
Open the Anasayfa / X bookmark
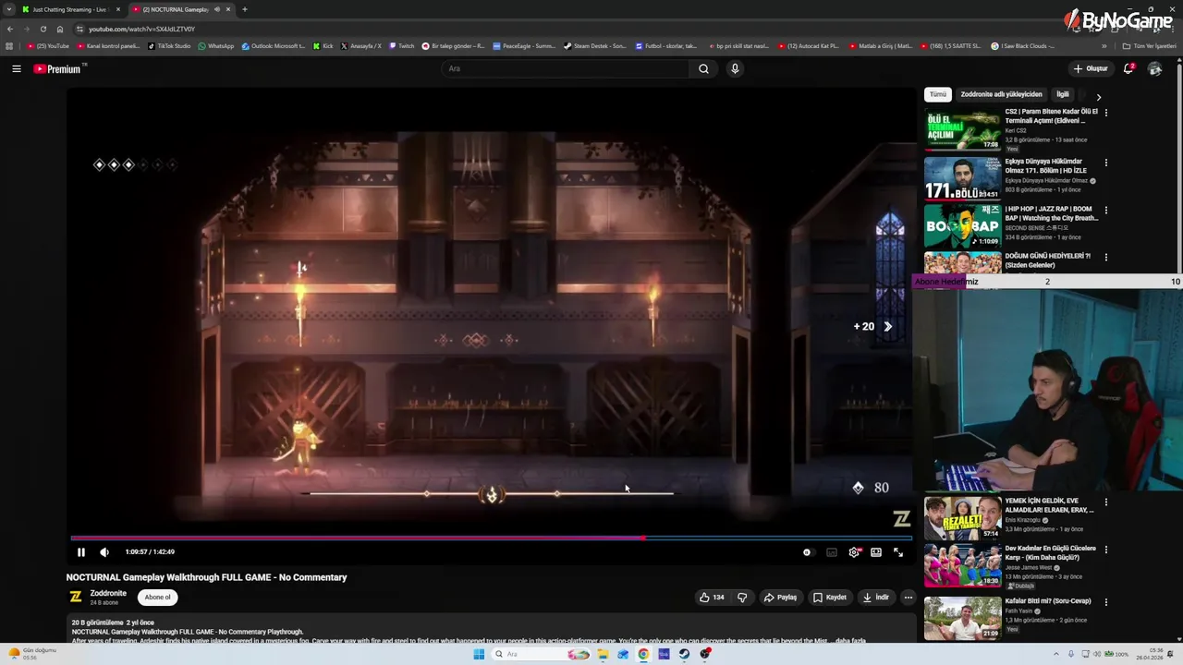[361, 45]
